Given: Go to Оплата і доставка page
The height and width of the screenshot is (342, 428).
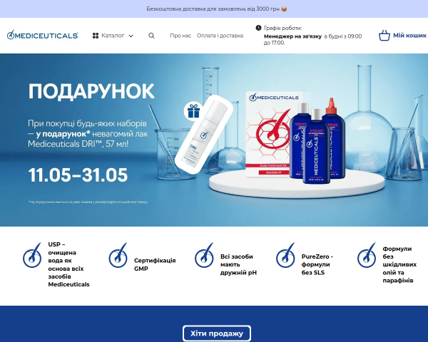Looking at the screenshot, I should (220, 36).
